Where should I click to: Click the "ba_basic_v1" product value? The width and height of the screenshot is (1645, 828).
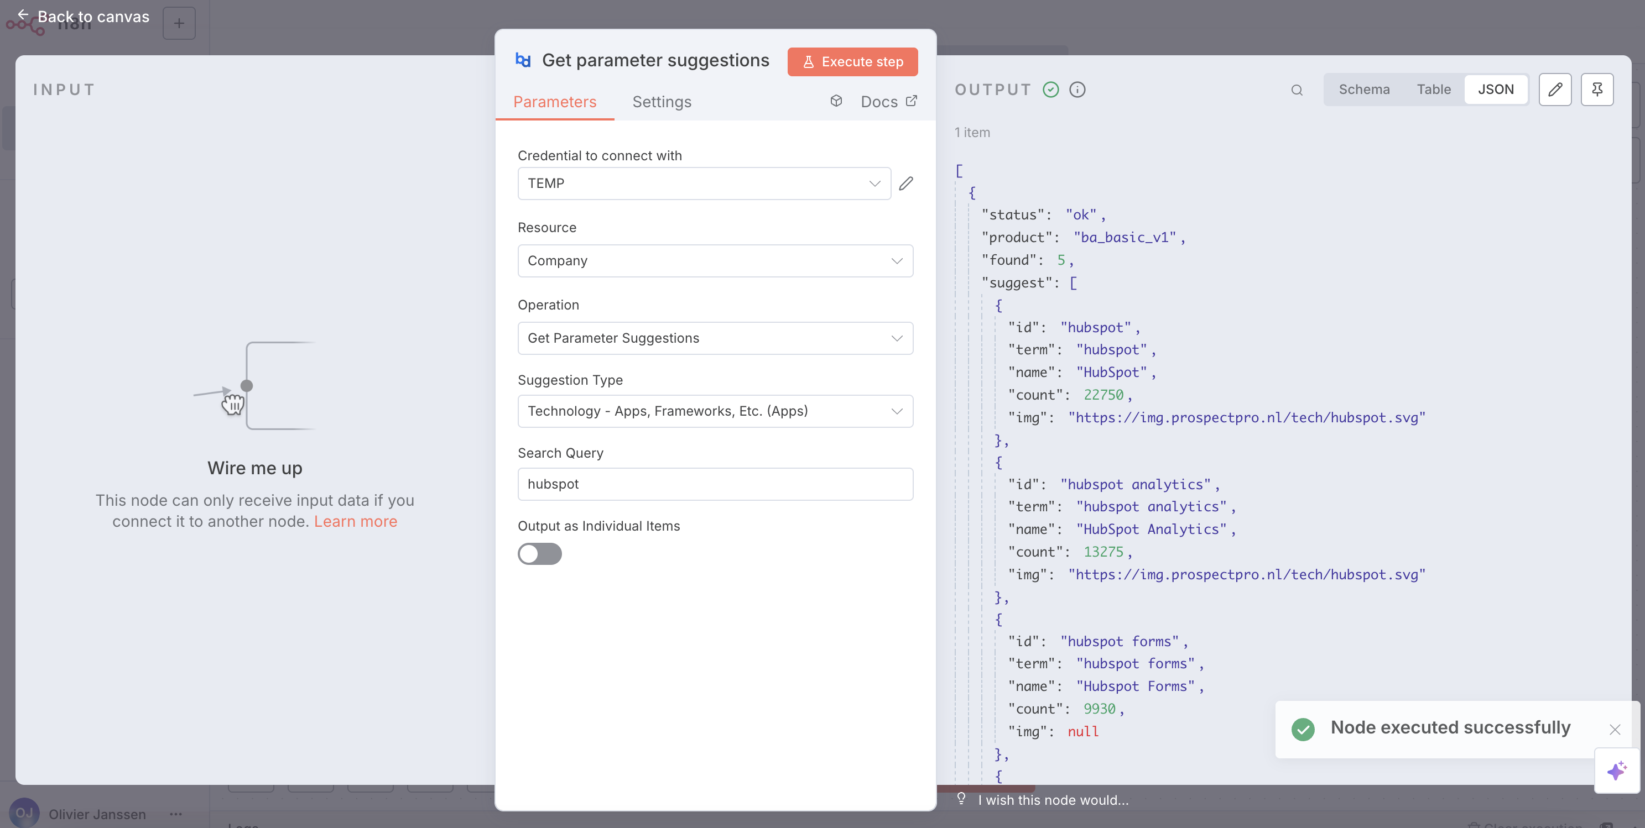[1125, 238]
